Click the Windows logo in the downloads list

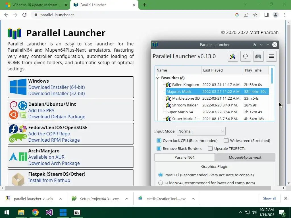click(x=18, y=87)
